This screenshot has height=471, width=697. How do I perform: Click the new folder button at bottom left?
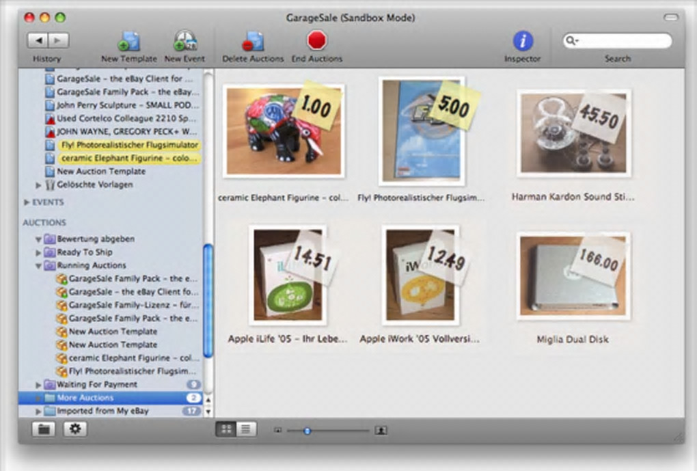(x=44, y=429)
